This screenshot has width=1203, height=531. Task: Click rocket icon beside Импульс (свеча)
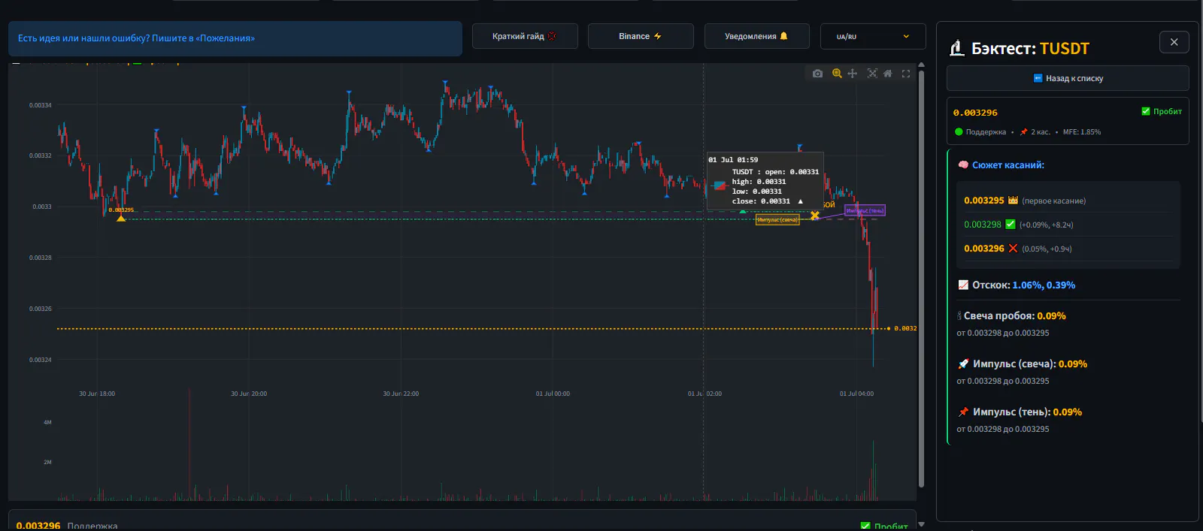tap(963, 364)
